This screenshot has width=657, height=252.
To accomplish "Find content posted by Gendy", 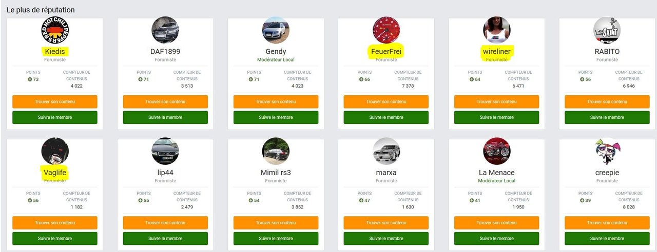I will [276, 102].
